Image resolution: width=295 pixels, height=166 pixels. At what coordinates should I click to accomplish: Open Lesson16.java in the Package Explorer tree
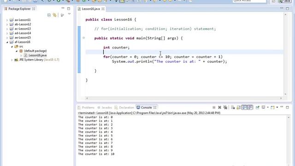pos(37,55)
